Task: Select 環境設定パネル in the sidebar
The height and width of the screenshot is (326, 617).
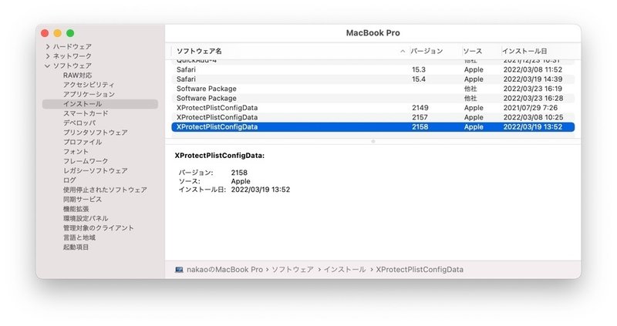Action: [x=86, y=218]
